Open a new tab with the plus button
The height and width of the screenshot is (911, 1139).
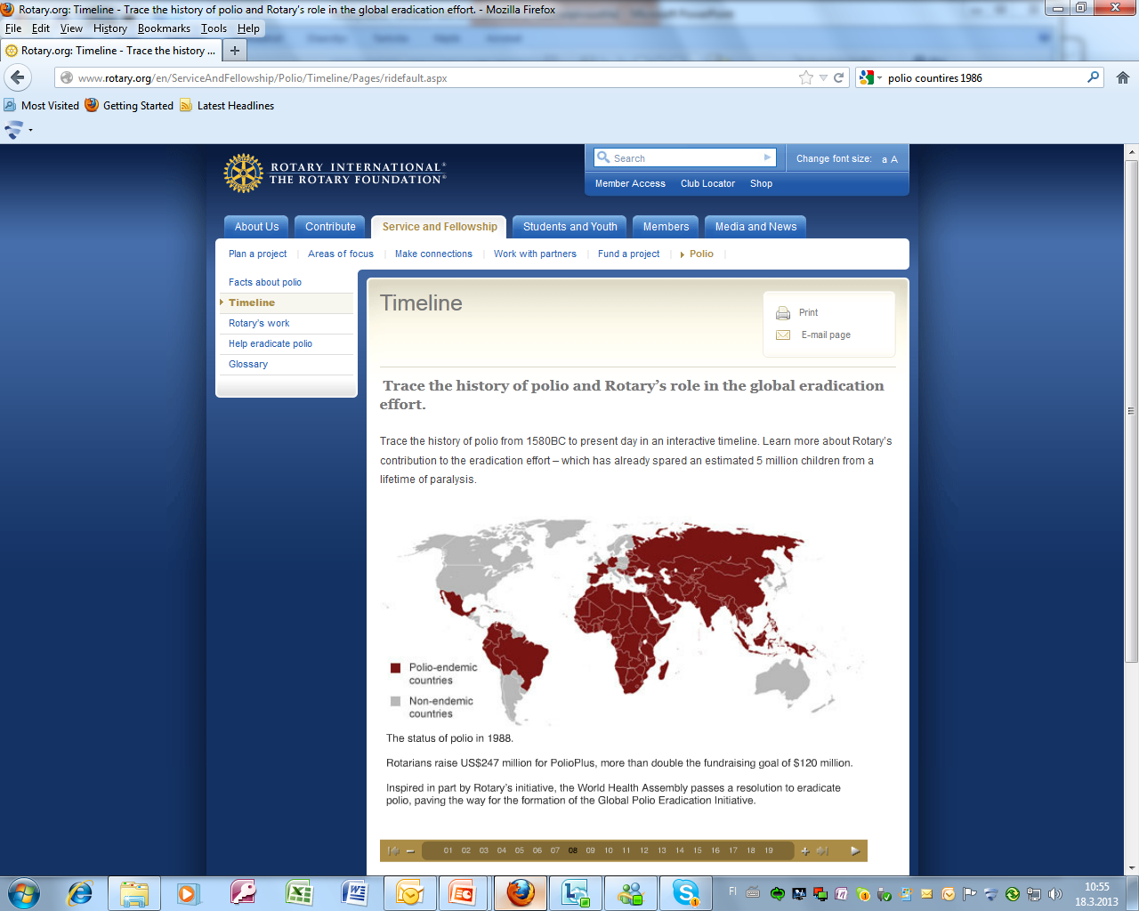[x=235, y=51]
